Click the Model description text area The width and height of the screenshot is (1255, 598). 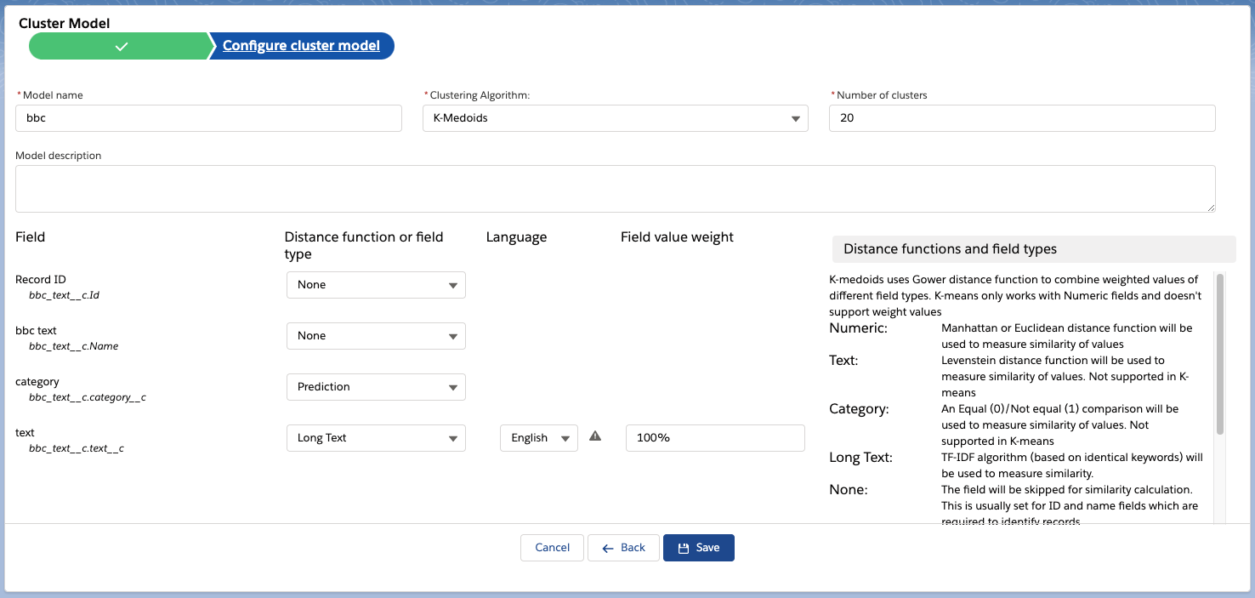click(616, 189)
